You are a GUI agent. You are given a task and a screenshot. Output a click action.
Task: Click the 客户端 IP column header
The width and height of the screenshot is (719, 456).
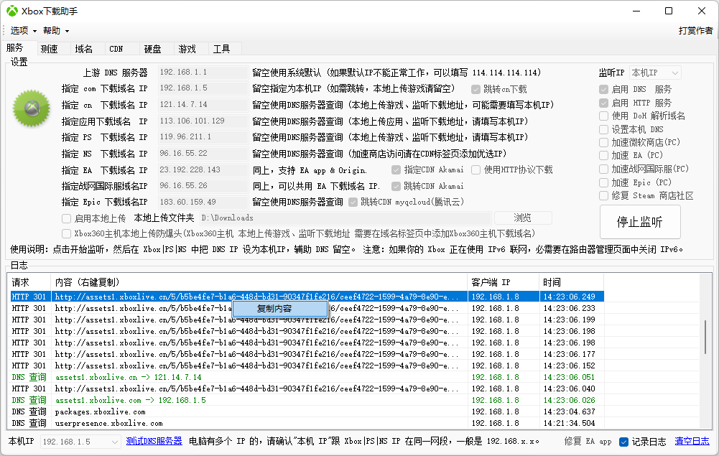[504, 282]
